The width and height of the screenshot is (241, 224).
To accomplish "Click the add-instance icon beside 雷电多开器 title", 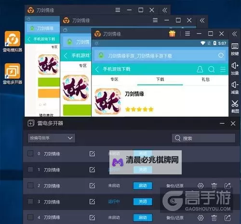I will point(31,123).
